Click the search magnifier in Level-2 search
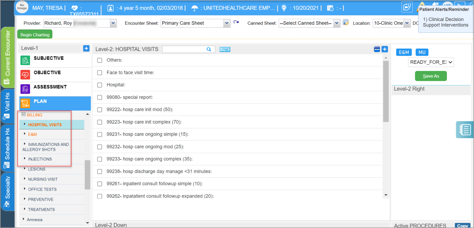This screenshot has height=228, width=474. pyautogui.click(x=209, y=49)
